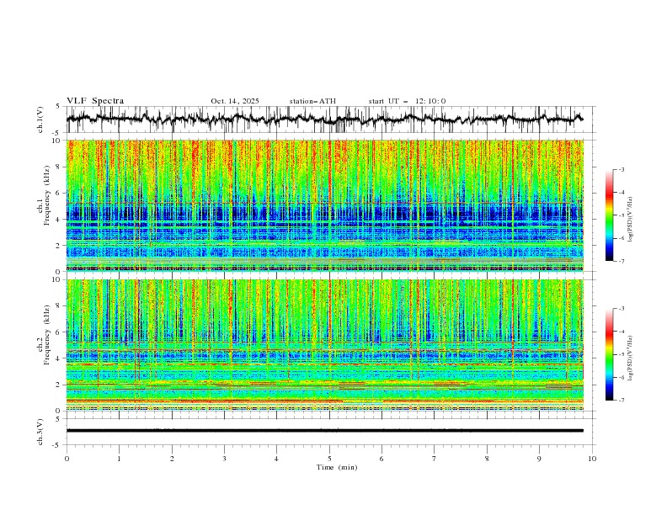Click the "-3" tick on upper color bar

pos(622,169)
